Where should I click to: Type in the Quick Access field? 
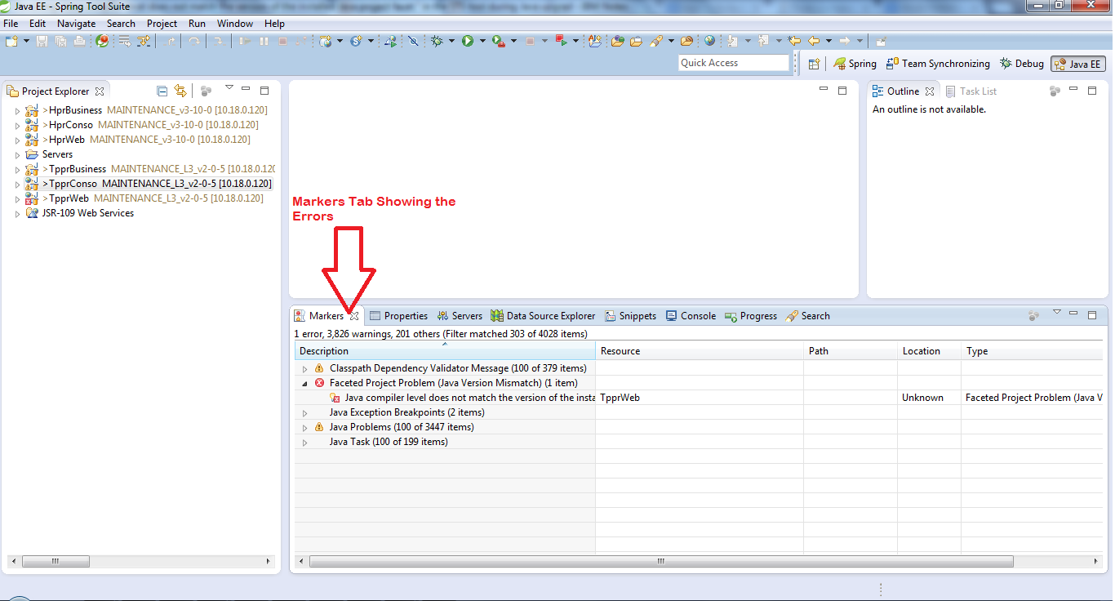coord(733,62)
